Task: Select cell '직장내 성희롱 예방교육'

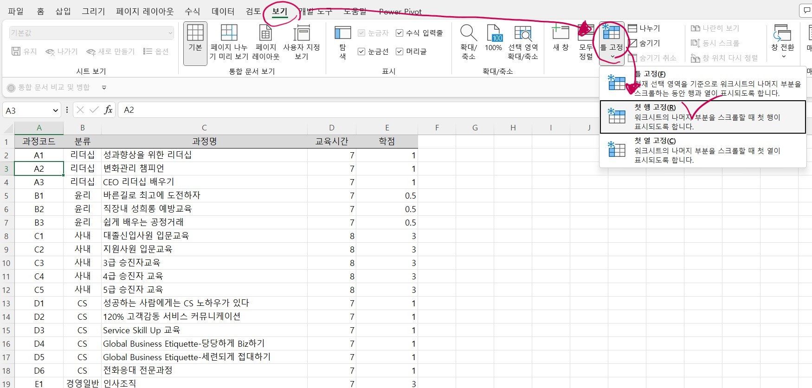Action: (204, 209)
